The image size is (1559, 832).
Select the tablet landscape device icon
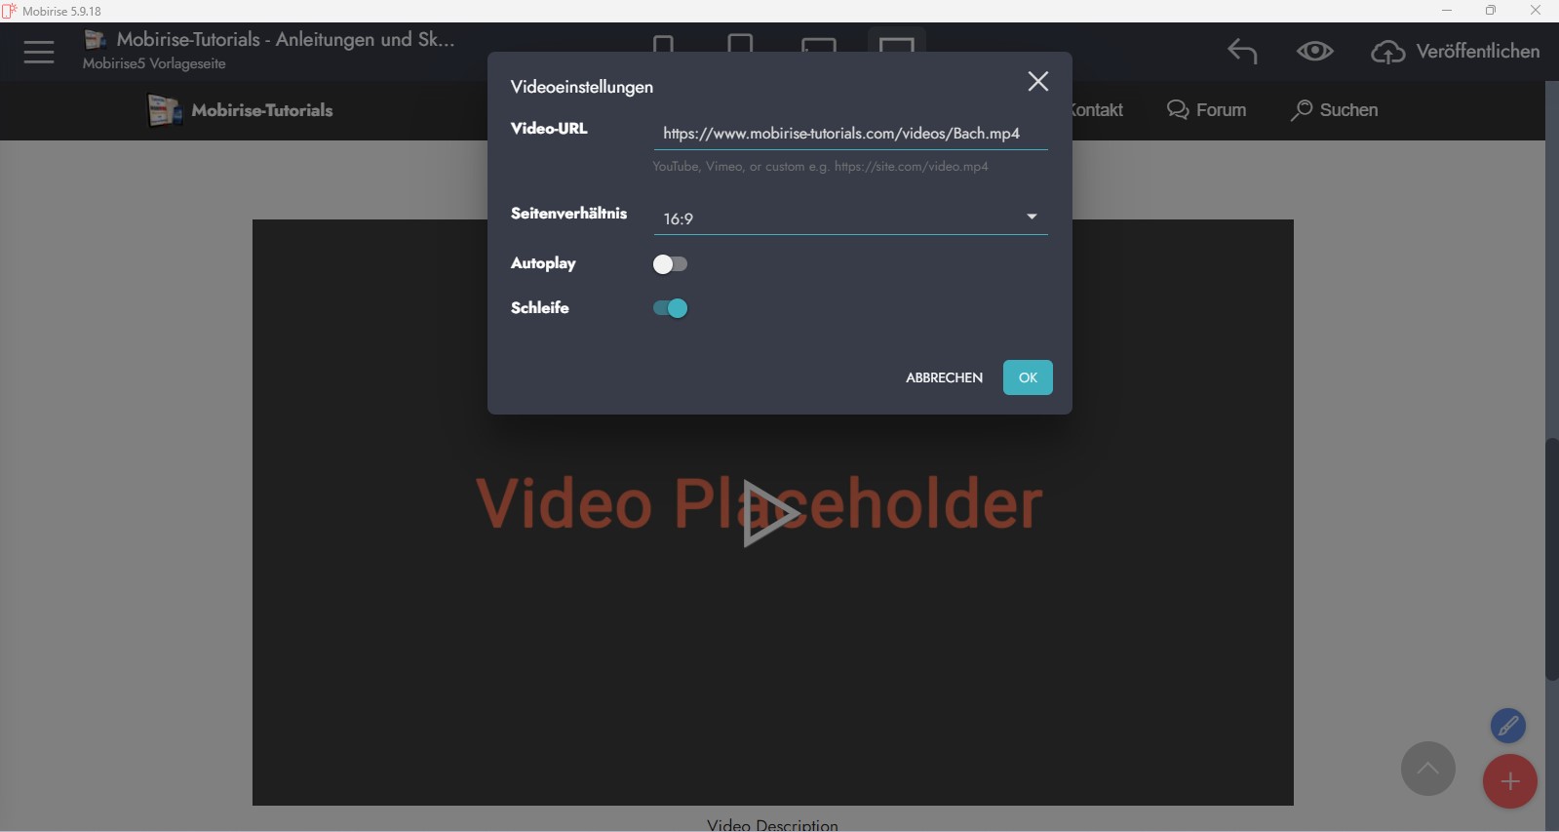tap(819, 45)
